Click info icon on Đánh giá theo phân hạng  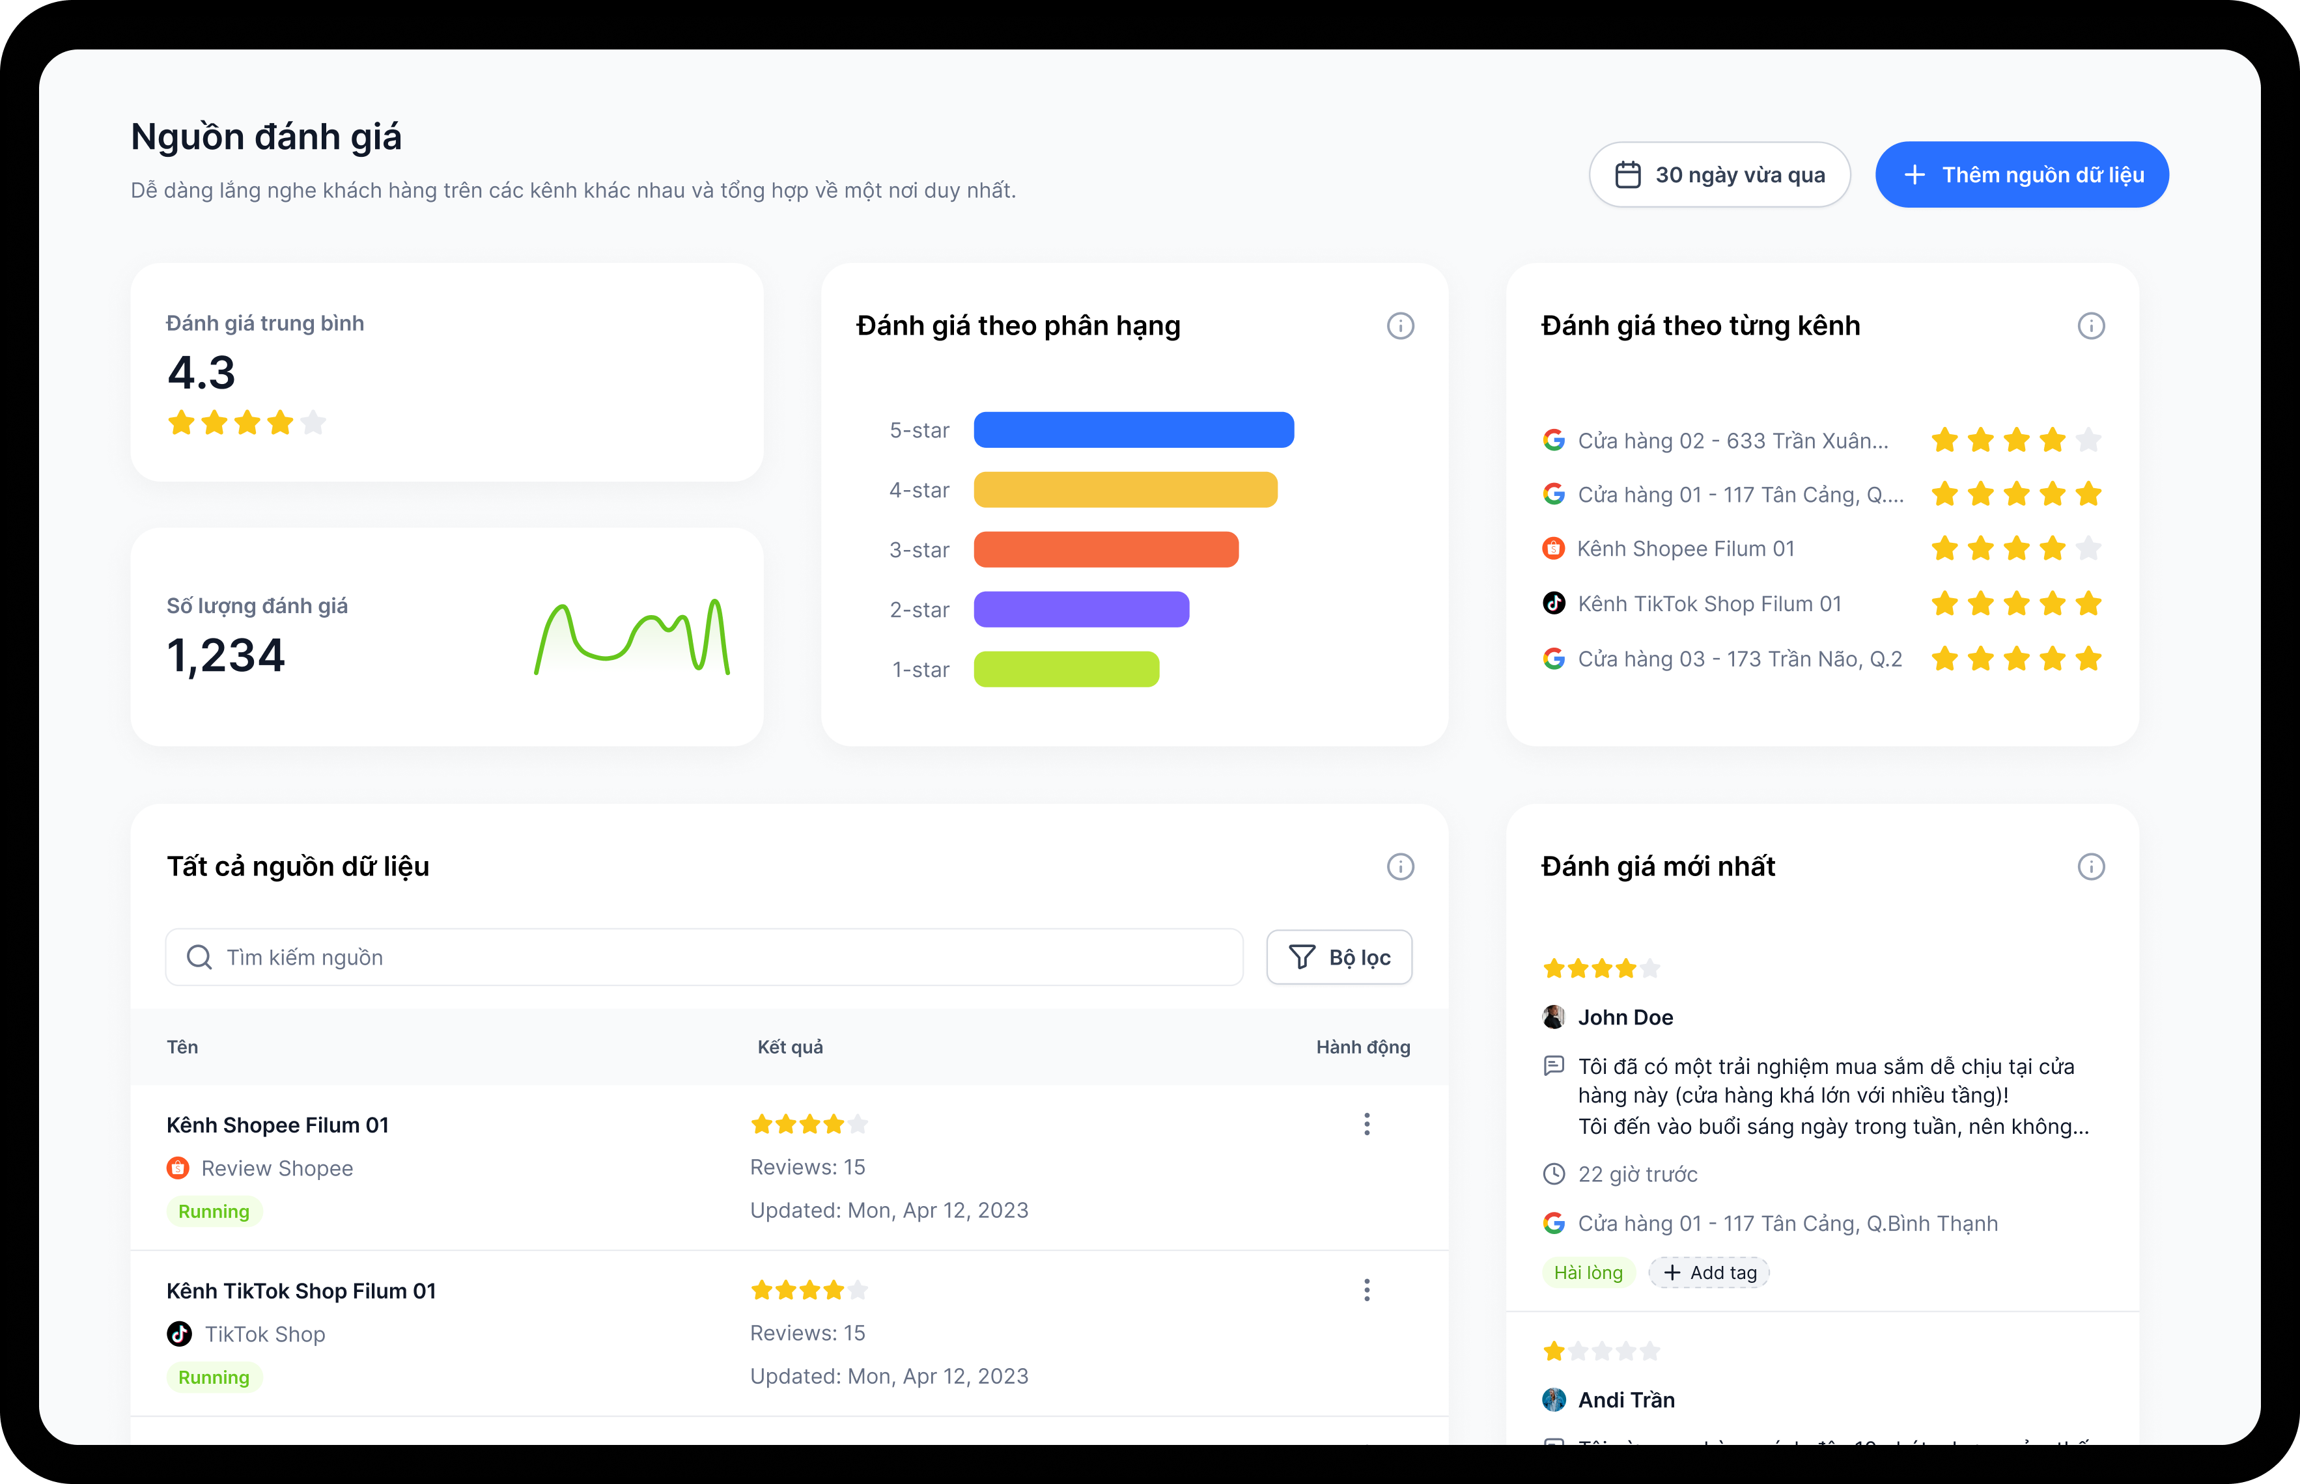(1399, 325)
